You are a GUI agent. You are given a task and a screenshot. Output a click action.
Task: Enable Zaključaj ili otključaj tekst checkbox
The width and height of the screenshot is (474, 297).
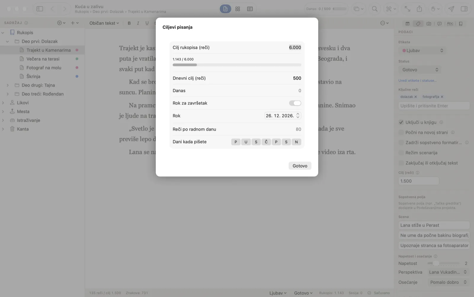pos(401,163)
